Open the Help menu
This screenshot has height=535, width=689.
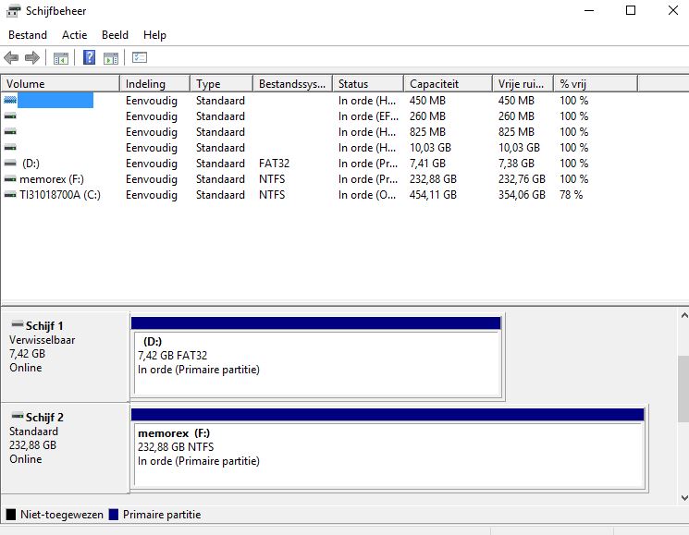click(x=154, y=35)
